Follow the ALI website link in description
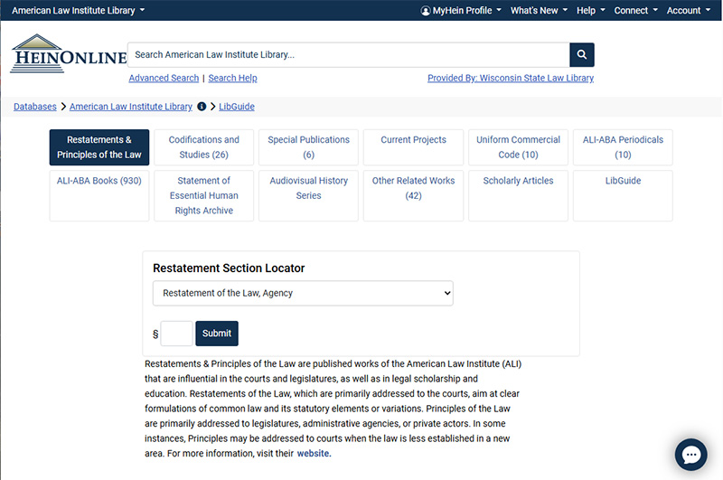723x480 pixels. tap(313, 453)
